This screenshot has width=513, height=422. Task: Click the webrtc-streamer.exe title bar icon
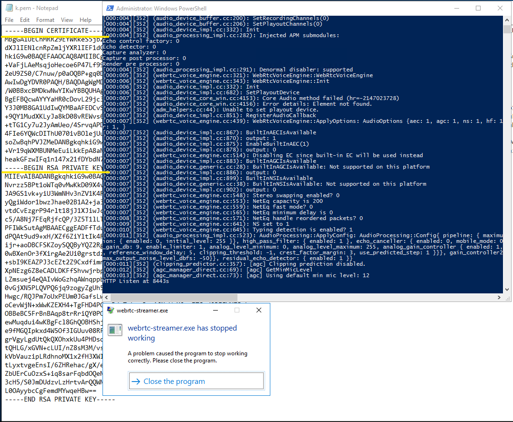coord(111,310)
